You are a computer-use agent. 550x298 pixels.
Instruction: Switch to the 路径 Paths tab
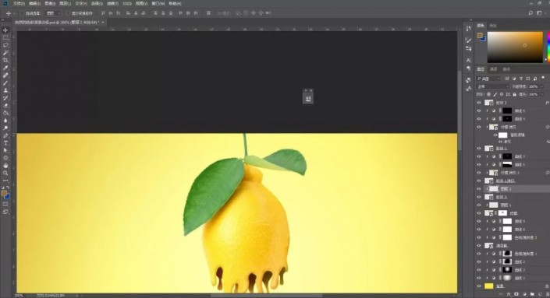click(506, 69)
